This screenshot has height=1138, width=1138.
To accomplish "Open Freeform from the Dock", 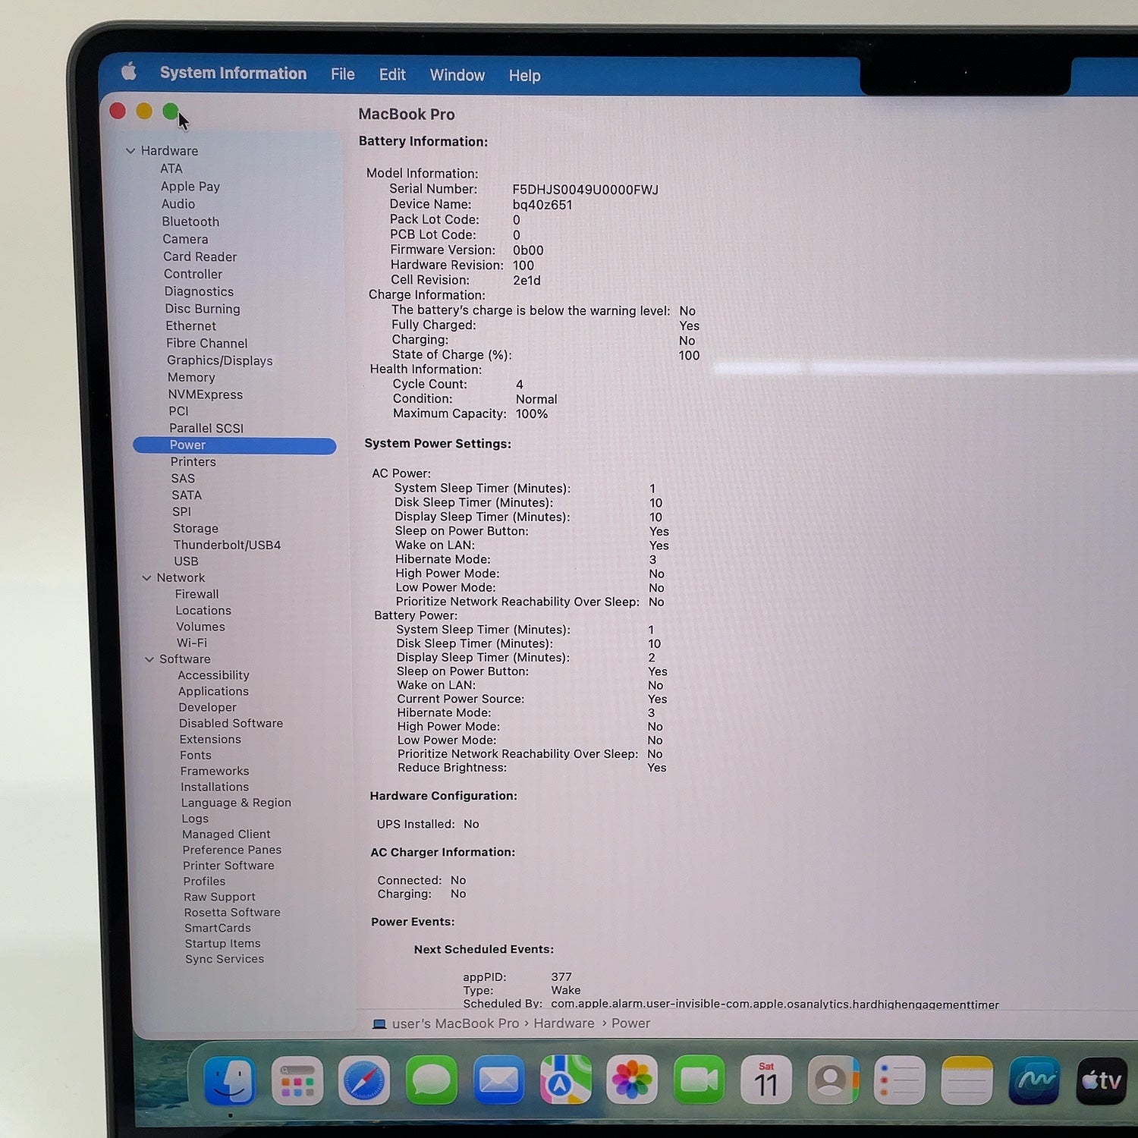I will point(1034,1080).
